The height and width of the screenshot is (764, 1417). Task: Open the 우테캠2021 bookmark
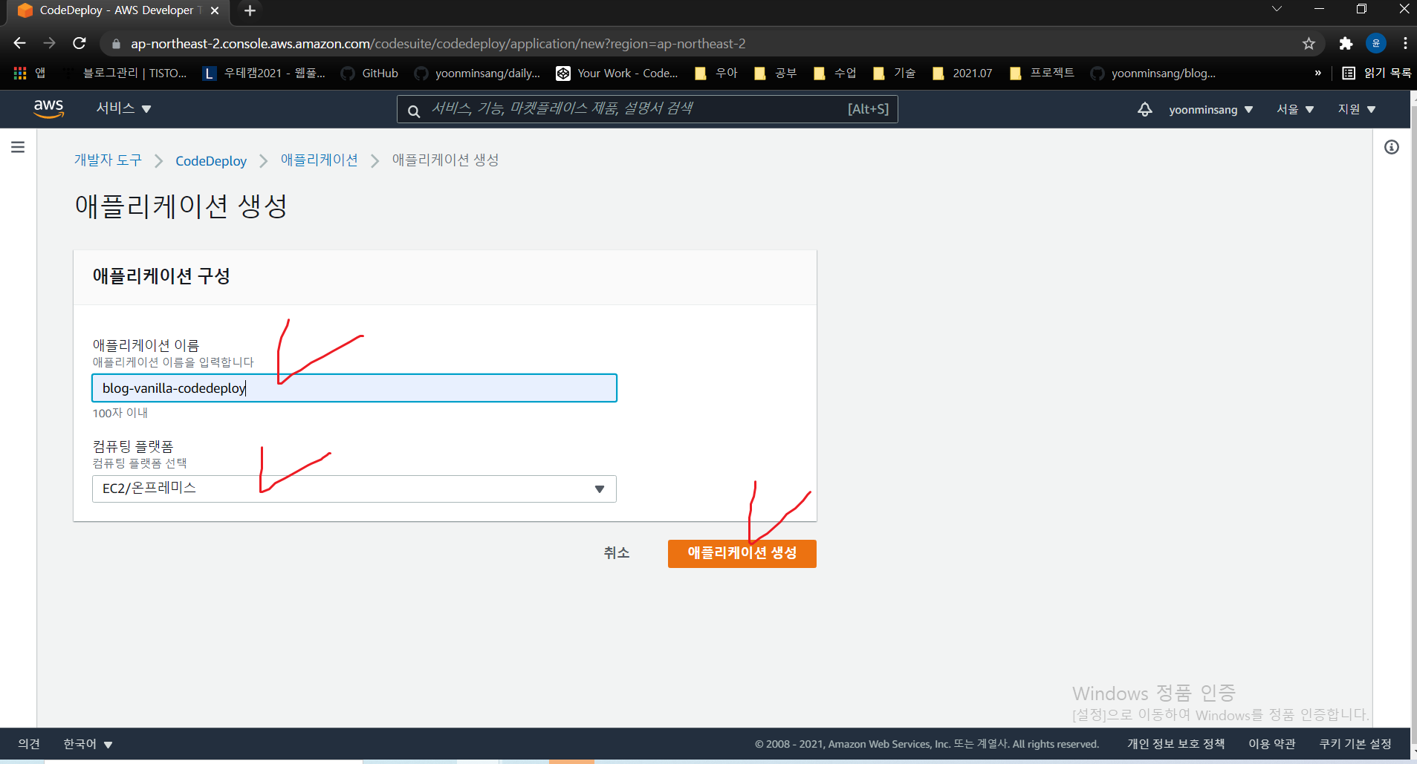click(x=264, y=73)
